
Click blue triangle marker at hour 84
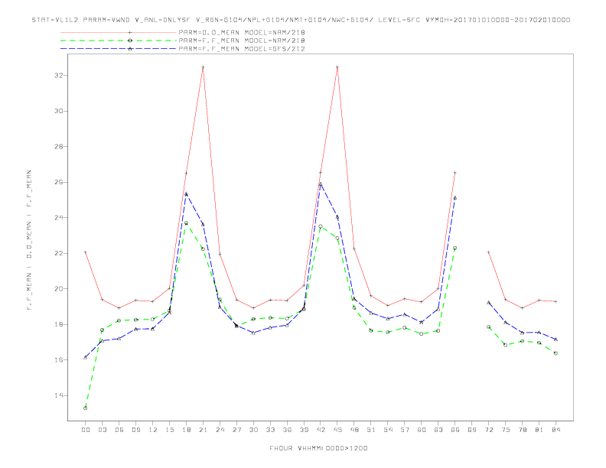point(556,339)
